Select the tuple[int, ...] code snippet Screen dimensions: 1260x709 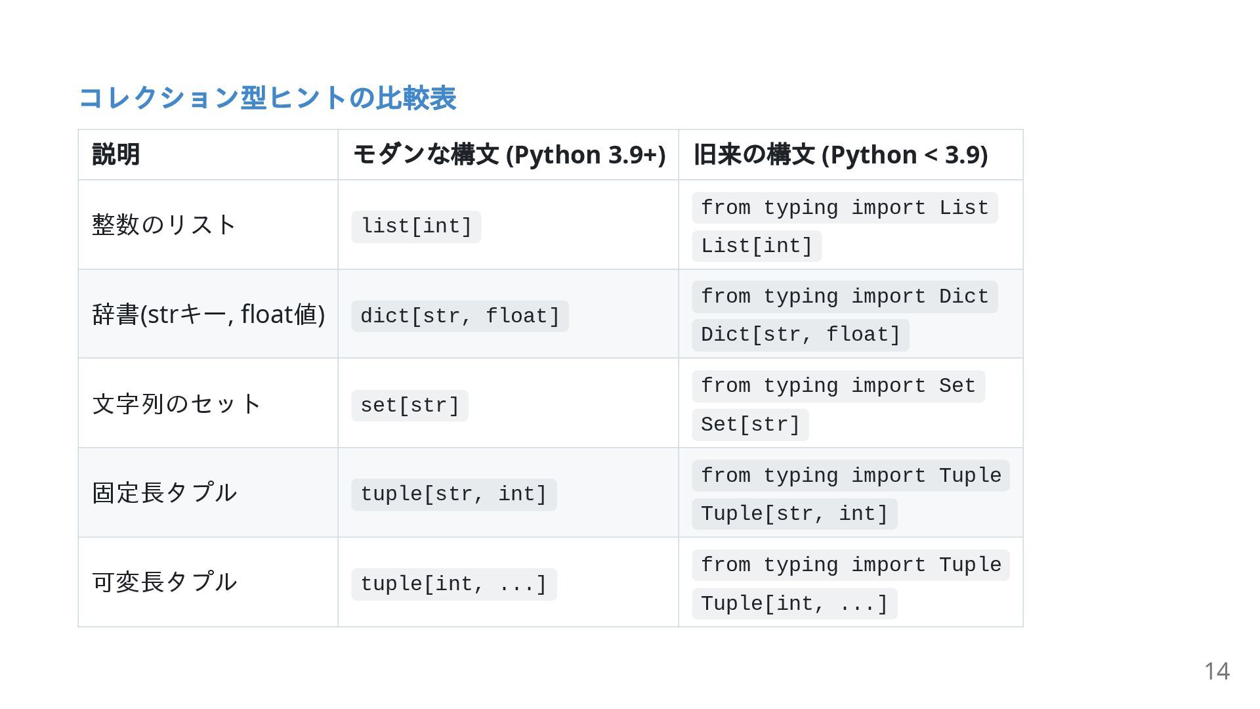click(454, 584)
